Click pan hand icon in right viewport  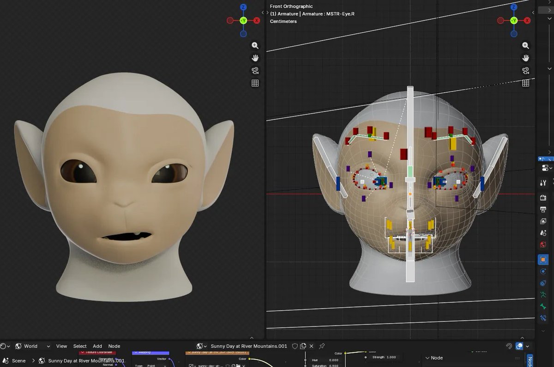click(x=525, y=58)
